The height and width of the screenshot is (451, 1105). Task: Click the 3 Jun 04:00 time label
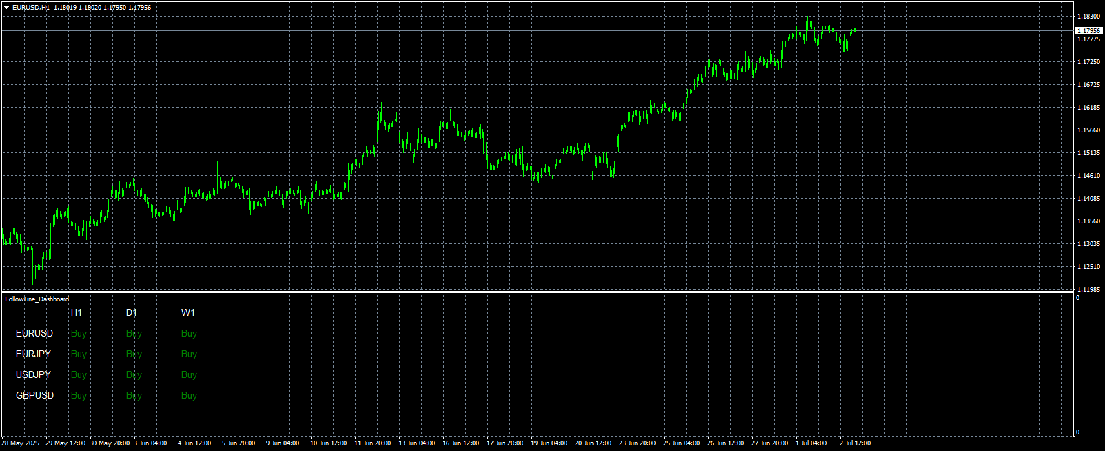coord(150,443)
